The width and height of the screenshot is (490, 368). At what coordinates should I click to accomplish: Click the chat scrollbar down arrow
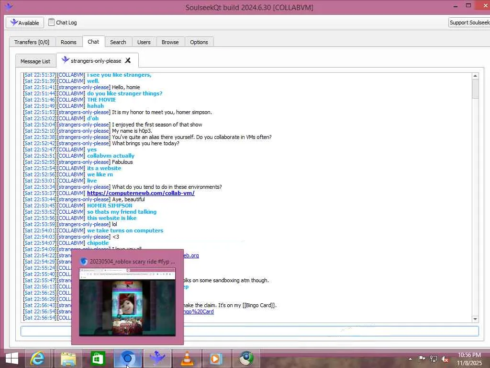point(475,319)
